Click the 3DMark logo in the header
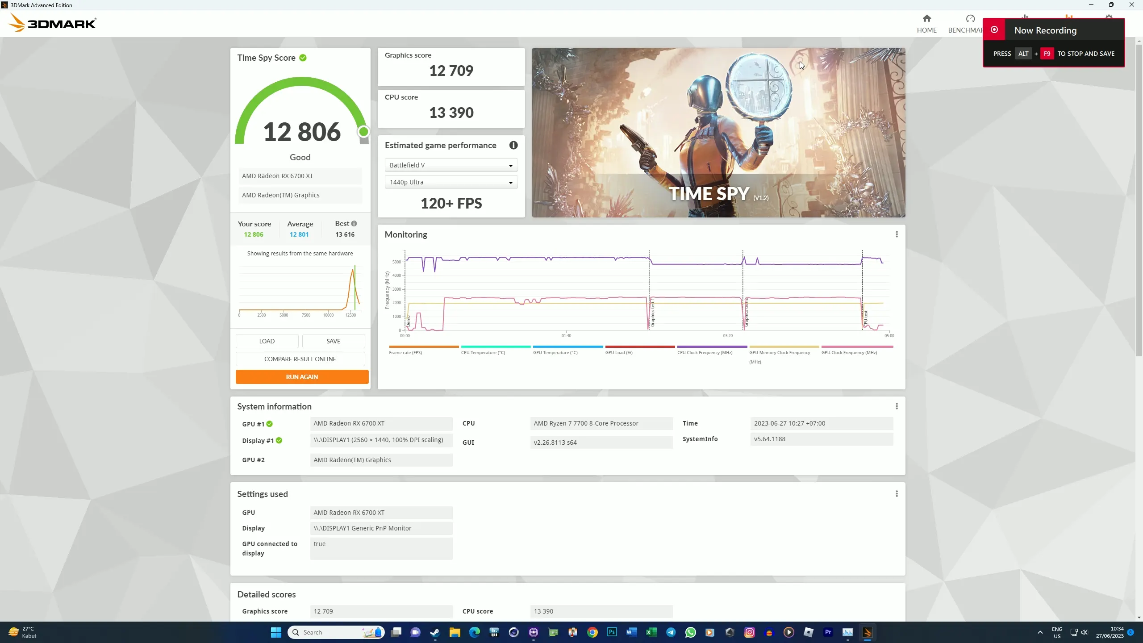The width and height of the screenshot is (1143, 643). click(x=52, y=23)
